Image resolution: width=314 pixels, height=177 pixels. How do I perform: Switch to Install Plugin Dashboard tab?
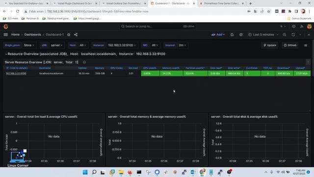(x=75, y=3)
